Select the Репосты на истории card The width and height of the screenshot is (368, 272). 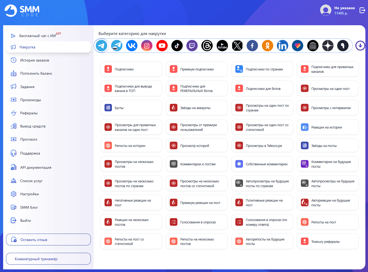131,146
